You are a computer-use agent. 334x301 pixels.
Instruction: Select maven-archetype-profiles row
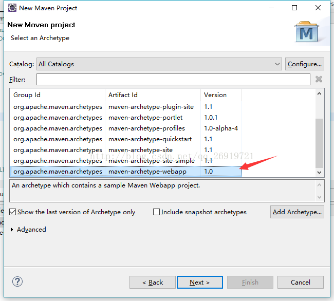[126, 128]
